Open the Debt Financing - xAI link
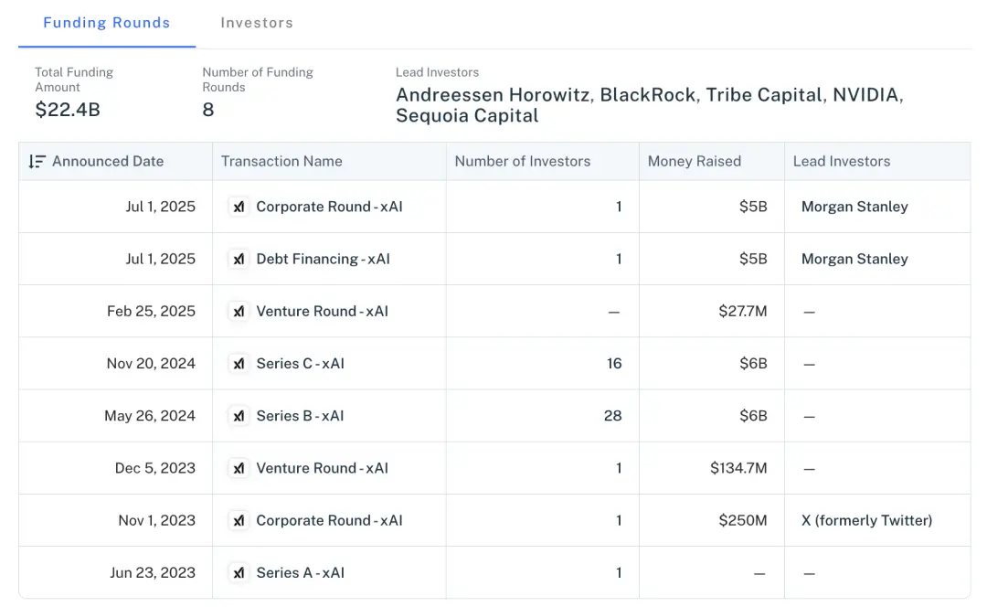This screenshot has height=607, width=987. (323, 260)
